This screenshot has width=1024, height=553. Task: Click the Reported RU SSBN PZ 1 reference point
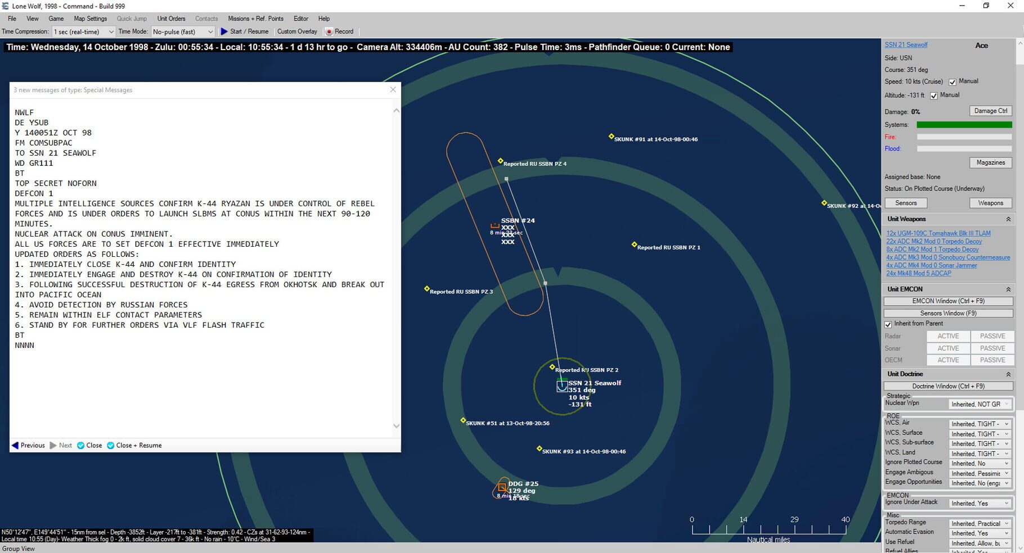(x=634, y=244)
